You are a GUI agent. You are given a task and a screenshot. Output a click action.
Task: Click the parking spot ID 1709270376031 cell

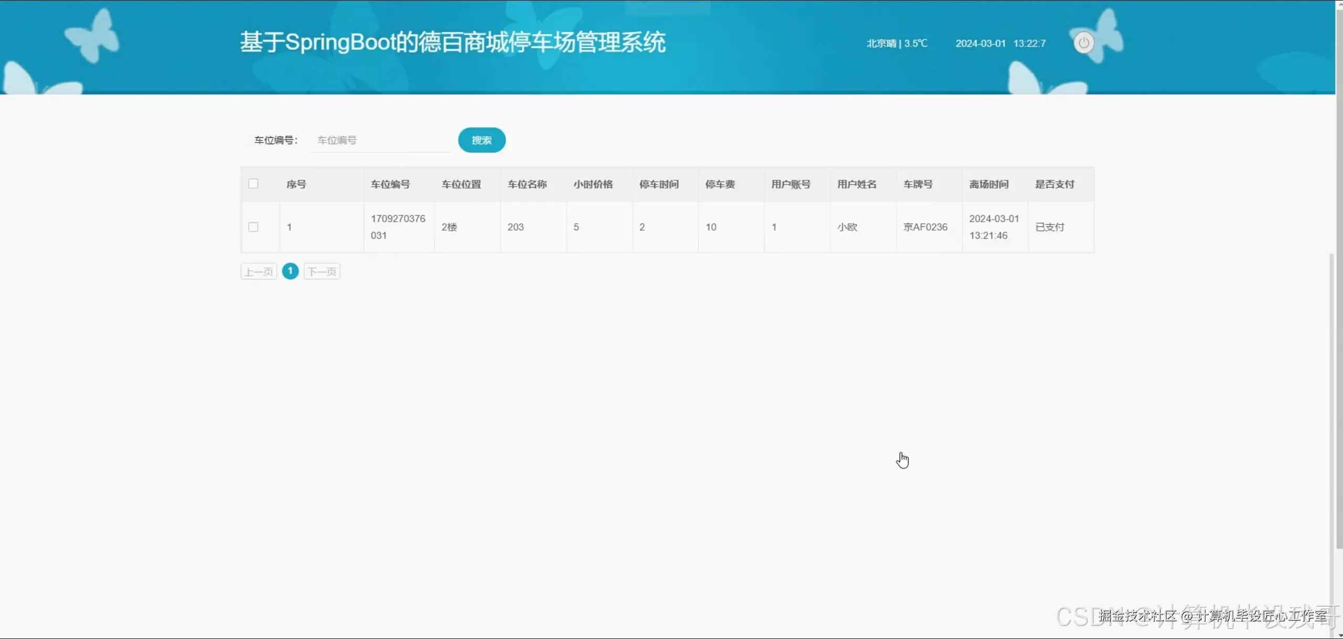click(x=399, y=227)
